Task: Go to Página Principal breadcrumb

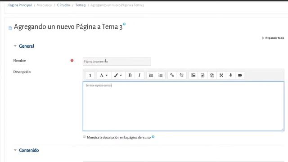Action: pos(20,5)
